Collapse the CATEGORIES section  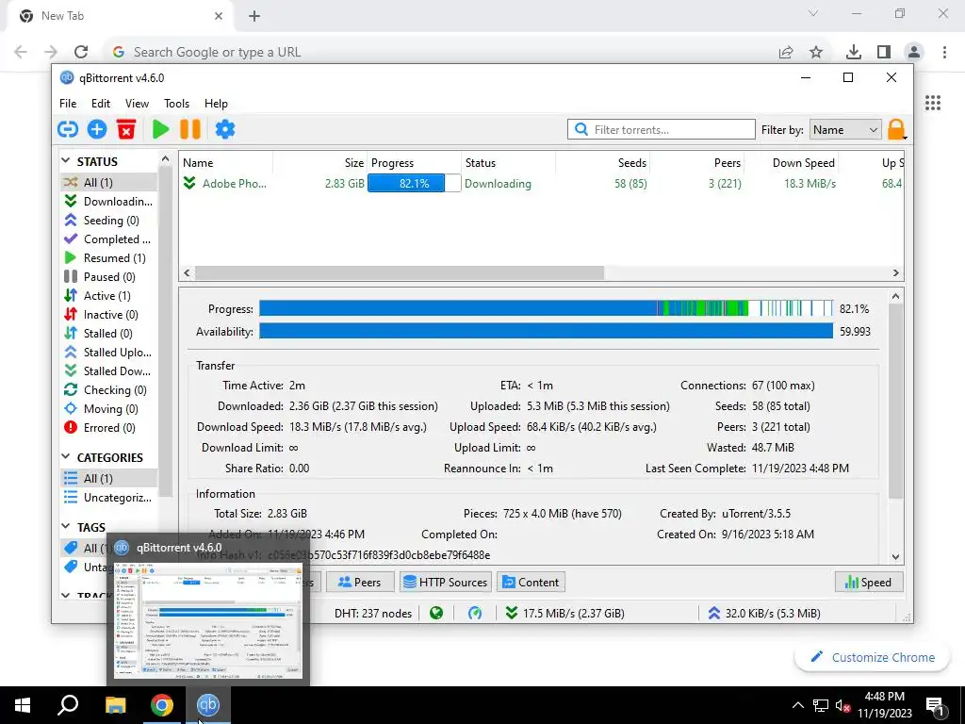coord(66,457)
